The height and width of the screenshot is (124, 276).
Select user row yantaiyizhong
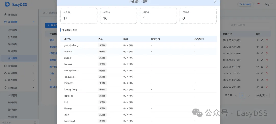tap(138, 45)
